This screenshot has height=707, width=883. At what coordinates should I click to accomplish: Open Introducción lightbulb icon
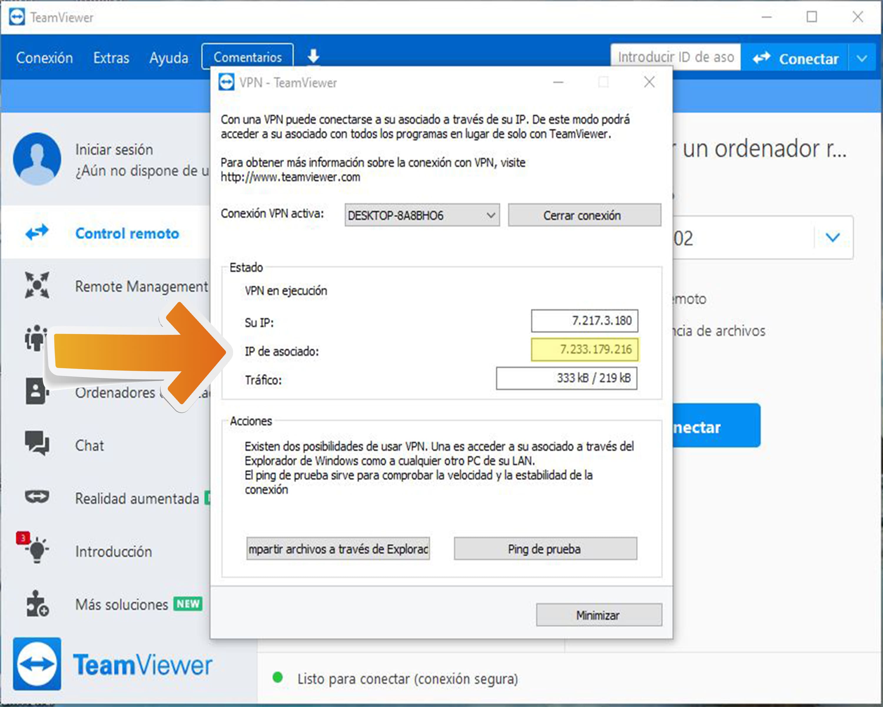click(37, 551)
